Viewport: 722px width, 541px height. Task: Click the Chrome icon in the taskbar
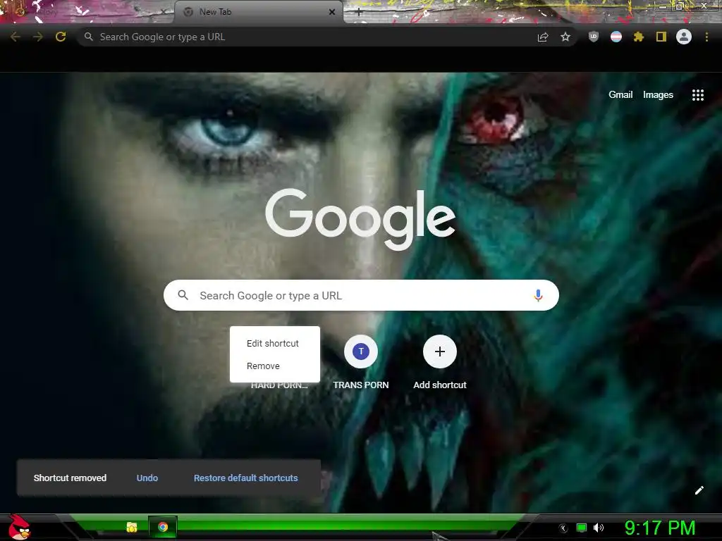point(163,527)
